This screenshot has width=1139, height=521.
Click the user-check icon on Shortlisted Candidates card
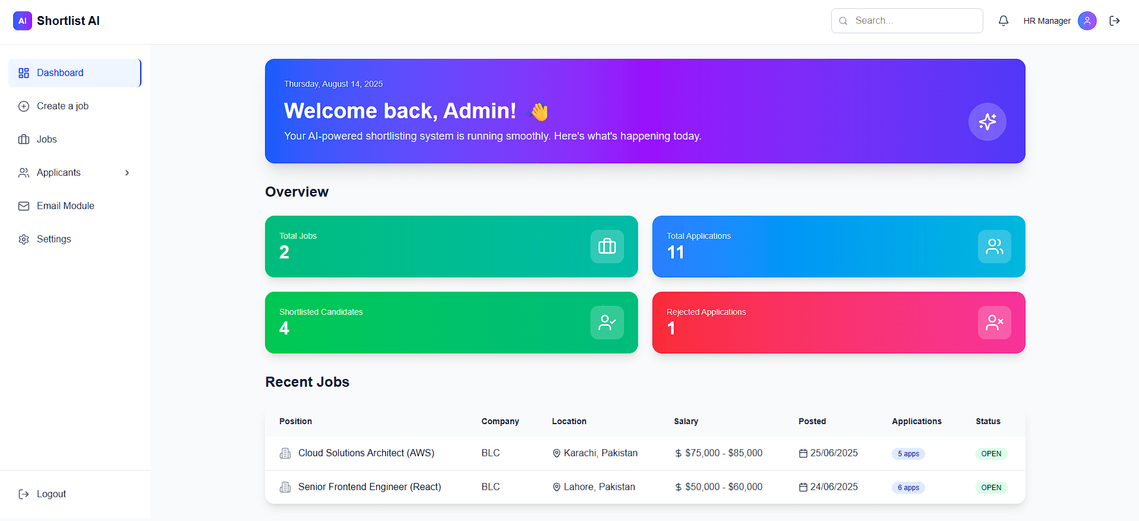tap(607, 323)
